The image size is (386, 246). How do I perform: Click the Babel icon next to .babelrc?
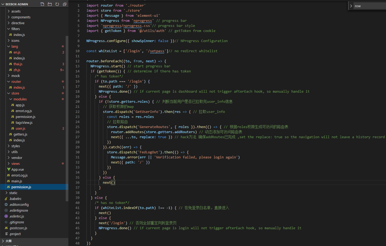[6, 199]
